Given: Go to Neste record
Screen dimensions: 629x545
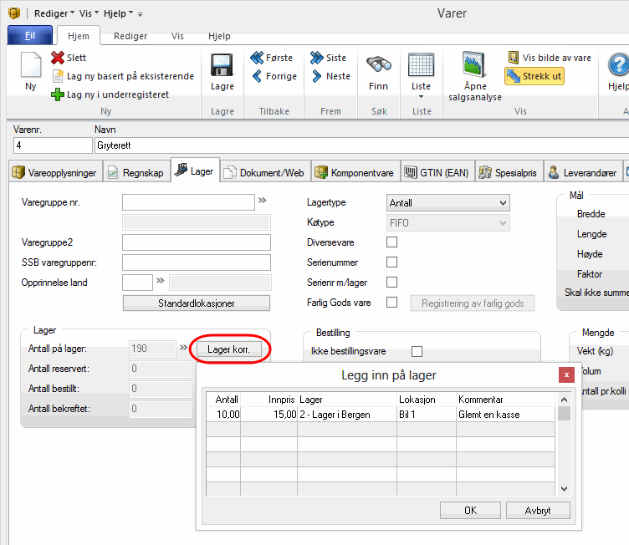Looking at the screenshot, I should [x=330, y=76].
